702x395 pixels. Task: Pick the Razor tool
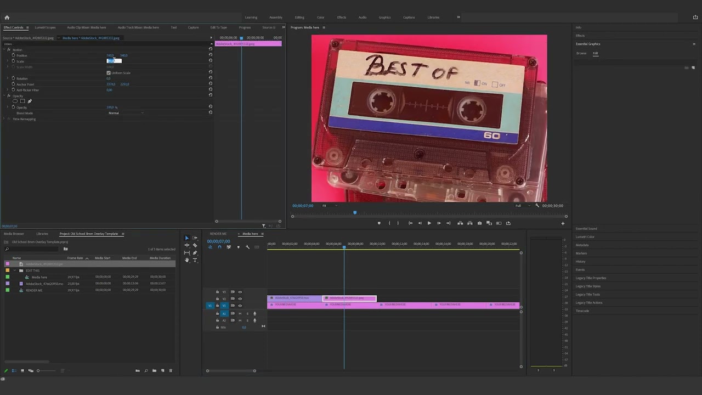(x=195, y=245)
